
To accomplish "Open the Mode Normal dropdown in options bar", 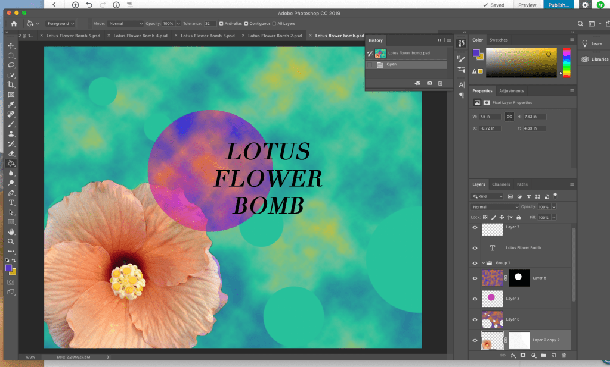I will click(125, 24).
